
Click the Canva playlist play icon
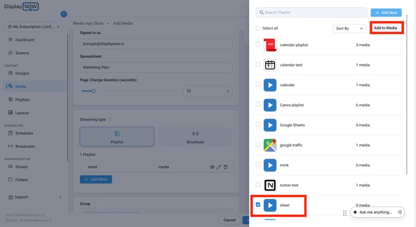(270, 105)
